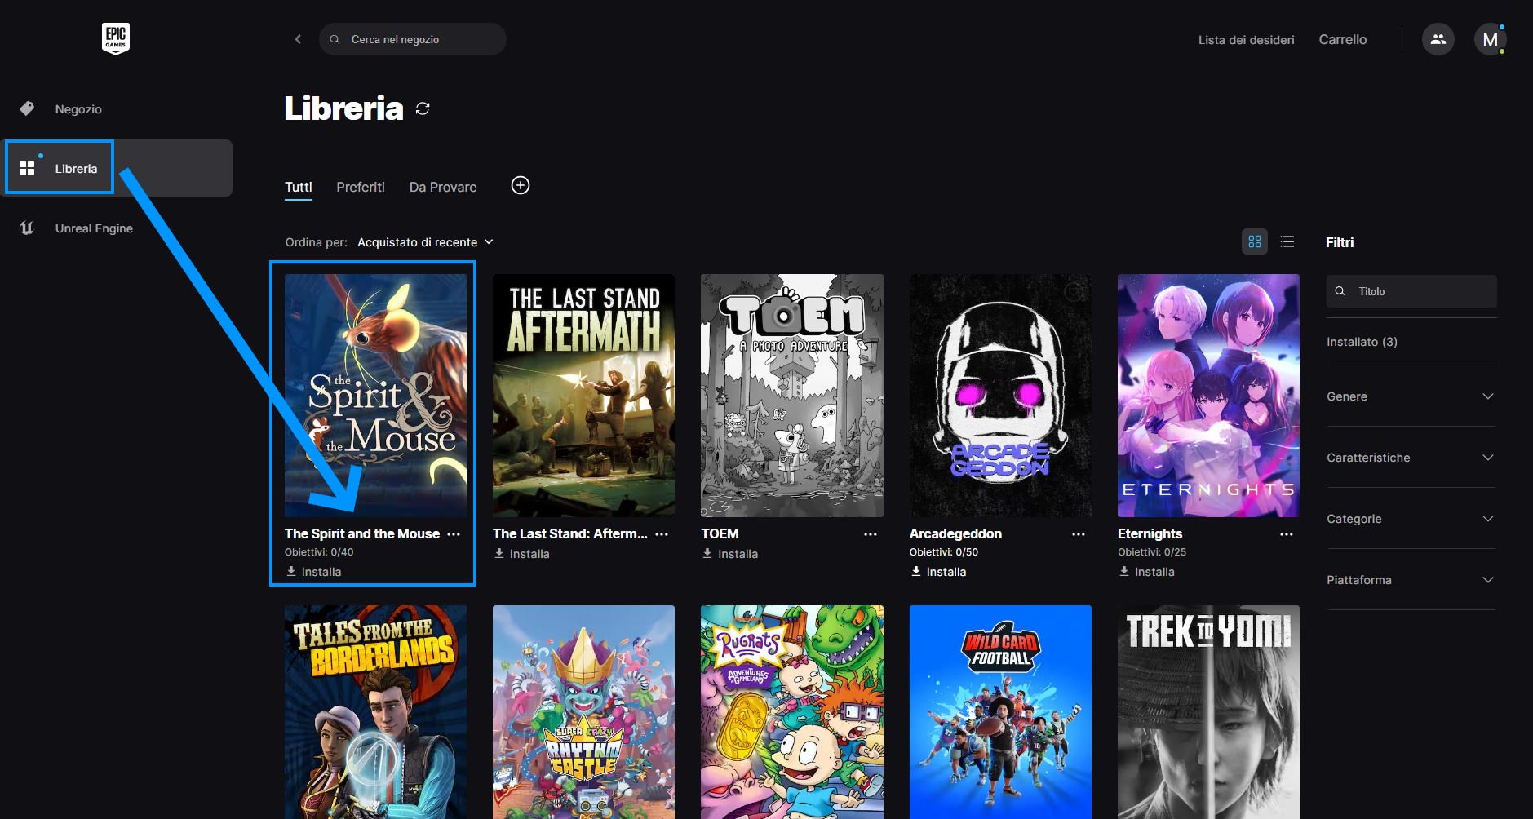Expand the Piattaforma filter
Image resolution: width=1533 pixels, height=819 pixels.
coord(1411,580)
